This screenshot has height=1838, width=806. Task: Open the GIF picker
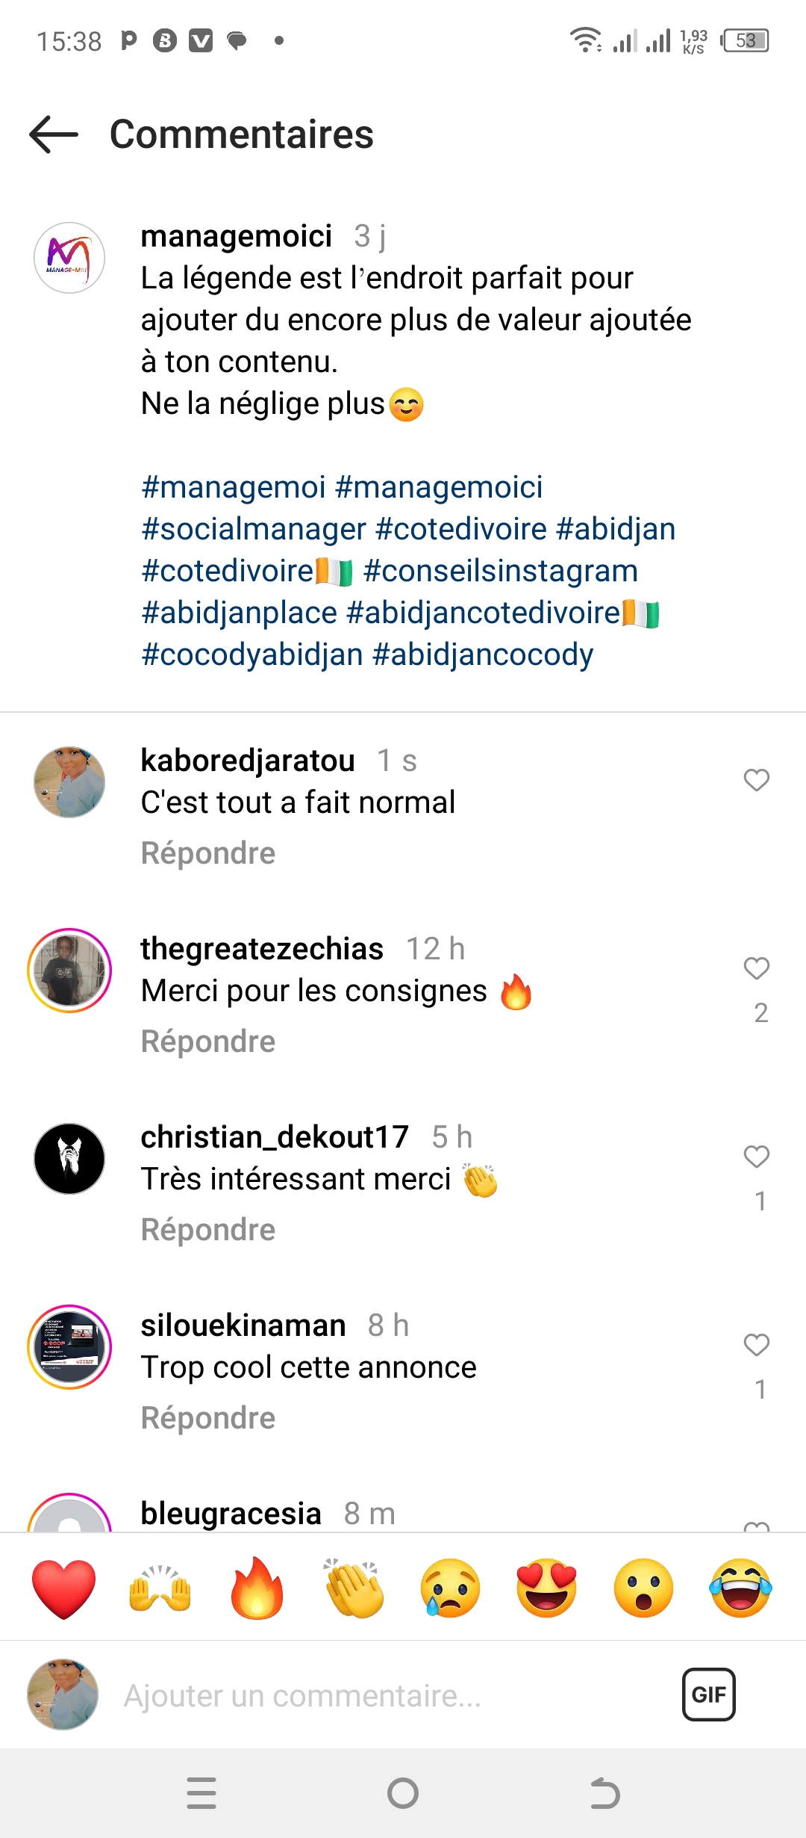[708, 1695]
